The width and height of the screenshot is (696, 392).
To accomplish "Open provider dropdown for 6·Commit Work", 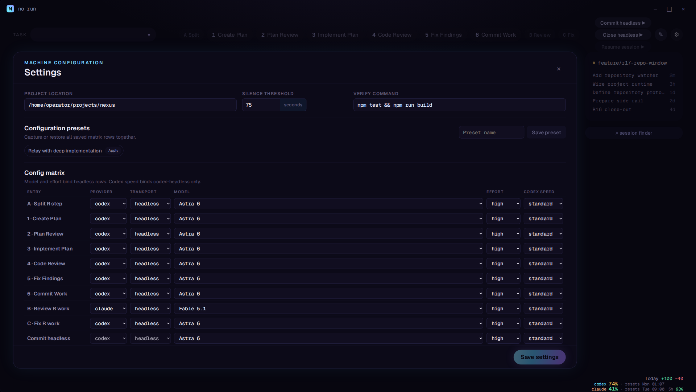I will 108,294.
